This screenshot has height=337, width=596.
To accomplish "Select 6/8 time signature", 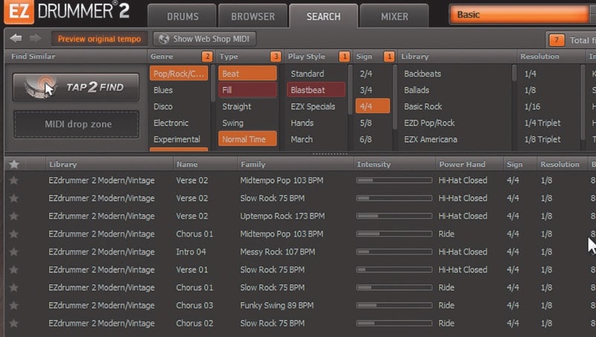I will [x=366, y=139].
